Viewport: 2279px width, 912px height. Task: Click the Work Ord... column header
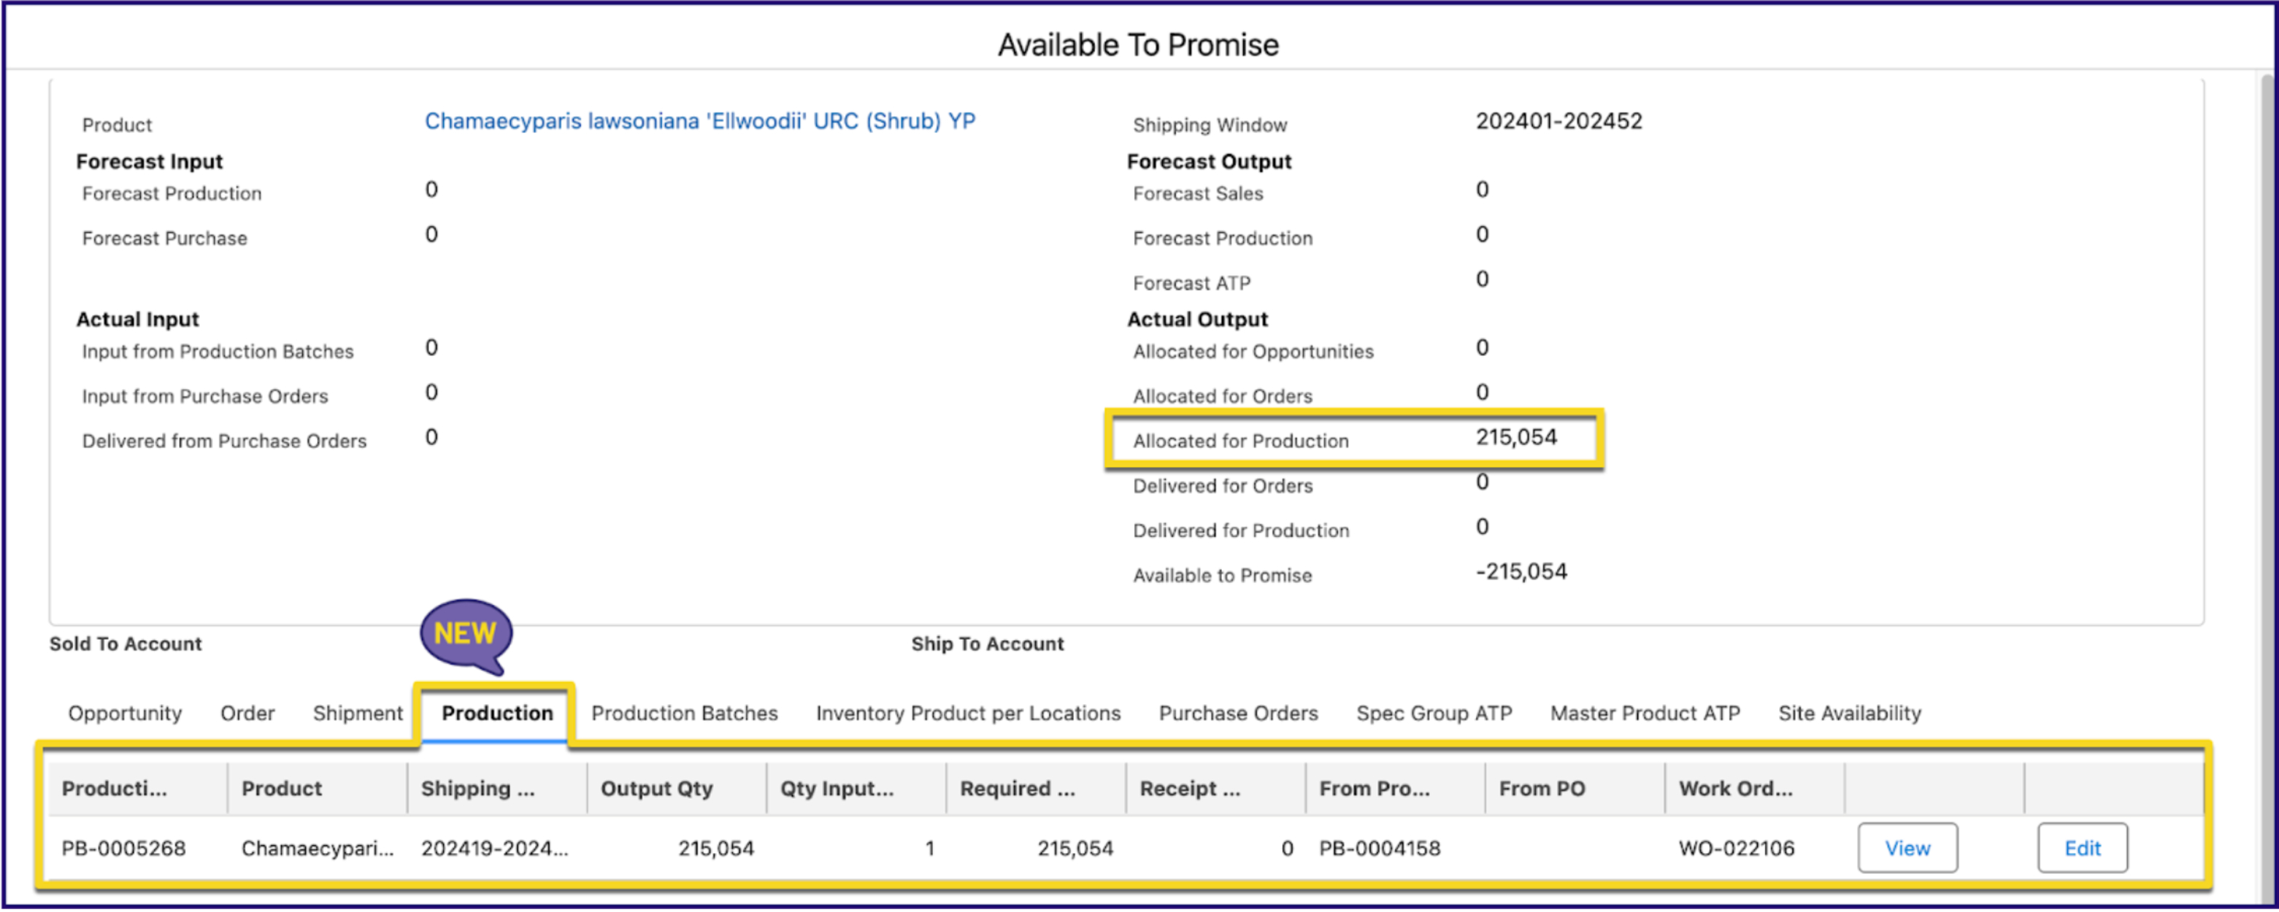click(x=1754, y=789)
